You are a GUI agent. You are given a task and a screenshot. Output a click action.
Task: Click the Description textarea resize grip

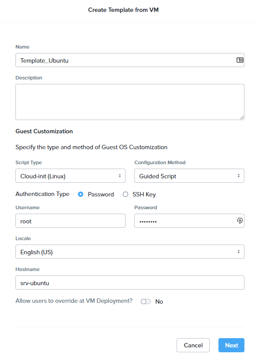(x=242, y=117)
